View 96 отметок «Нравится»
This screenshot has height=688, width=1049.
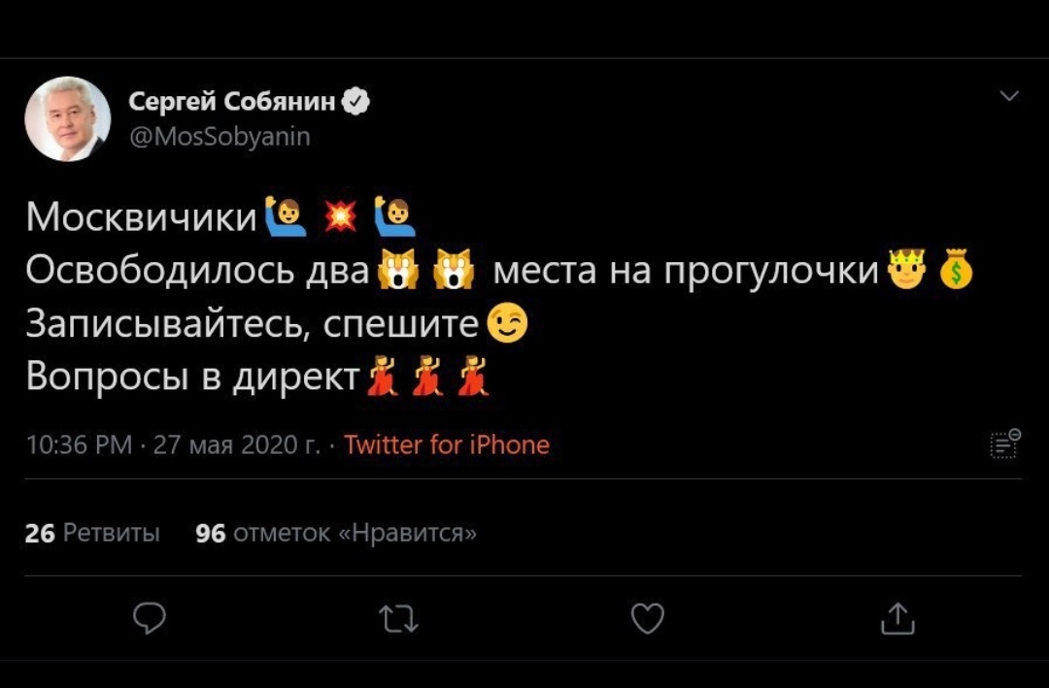[x=332, y=531]
